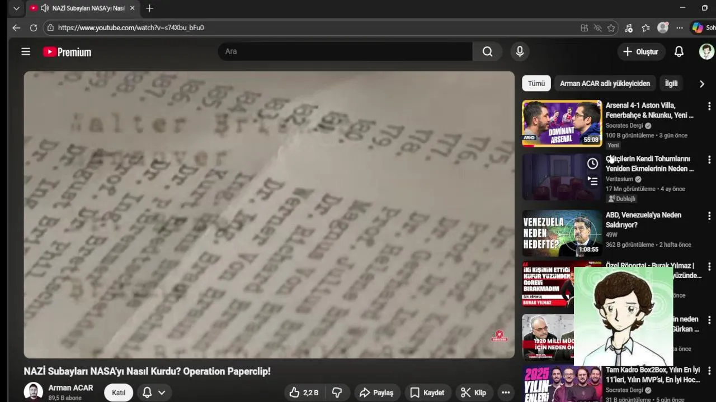Open Arsenal 4-1 Aston Villa thumbnail
This screenshot has width=716, height=402.
pyautogui.click(x=562, y=123)
